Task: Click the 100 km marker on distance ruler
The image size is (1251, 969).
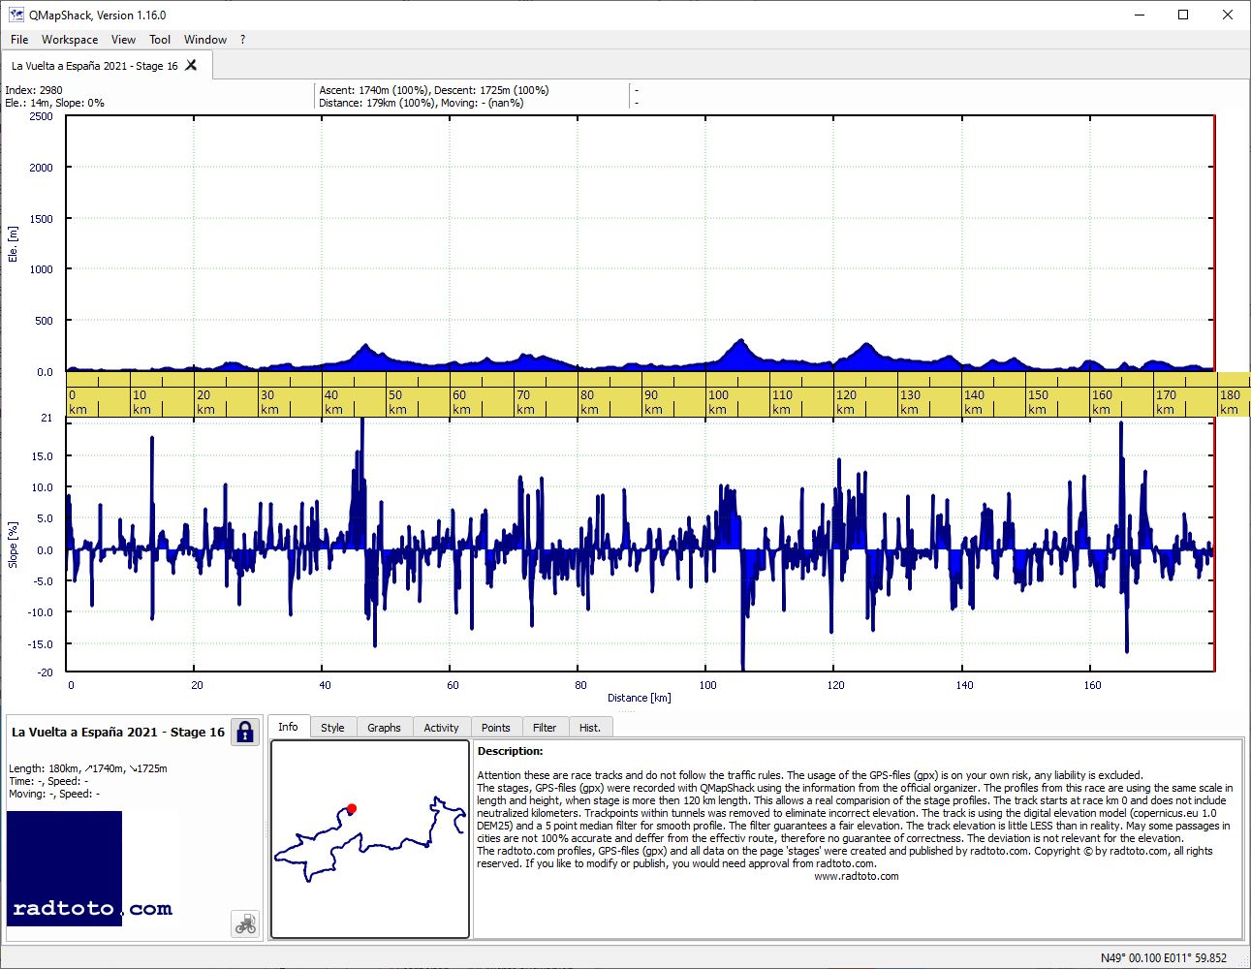Action: (718, 401)
